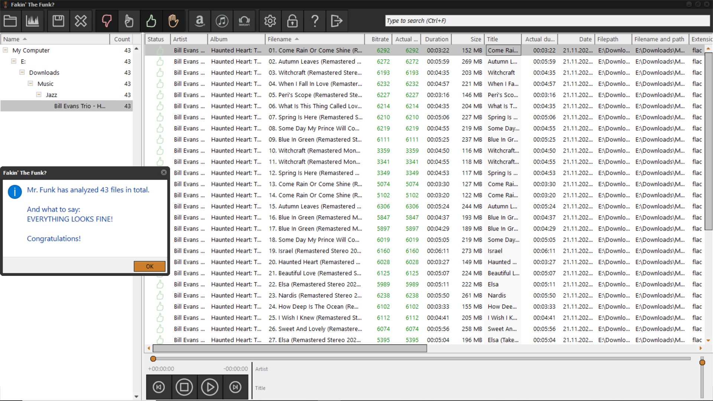Sort list by Bitrate column header
The width and height of the screenshot is (713, 401).
click(380, 39)
